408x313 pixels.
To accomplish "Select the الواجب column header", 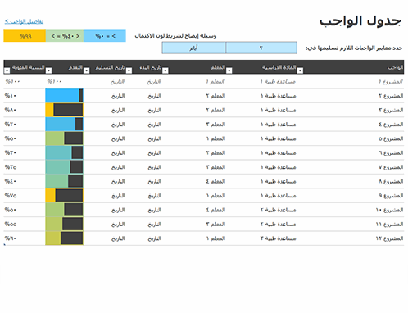I will (395, 67).
